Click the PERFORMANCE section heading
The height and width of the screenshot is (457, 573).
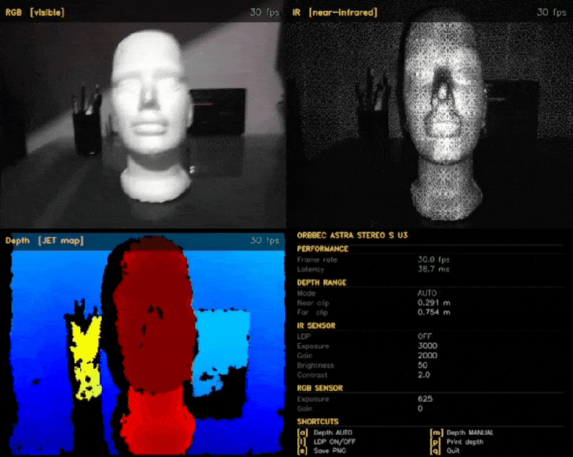tap(323, 249)
